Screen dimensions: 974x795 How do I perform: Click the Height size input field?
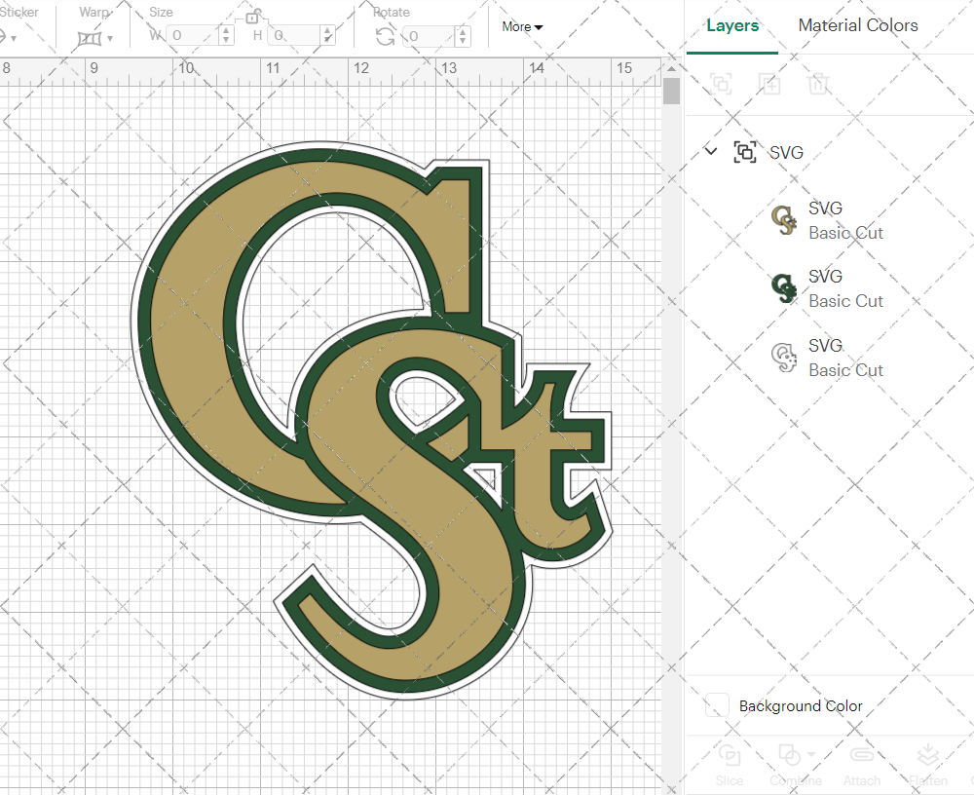click(294, 35)
